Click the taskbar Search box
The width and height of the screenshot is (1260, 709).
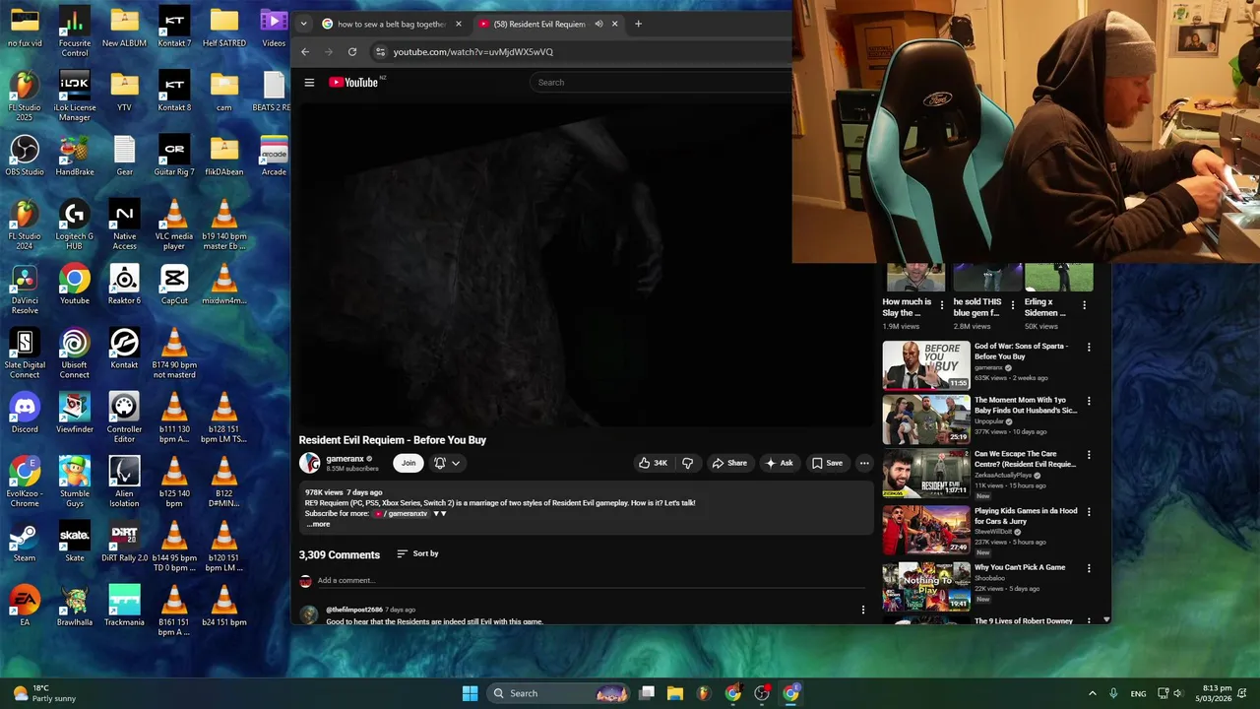click(560, 693)
